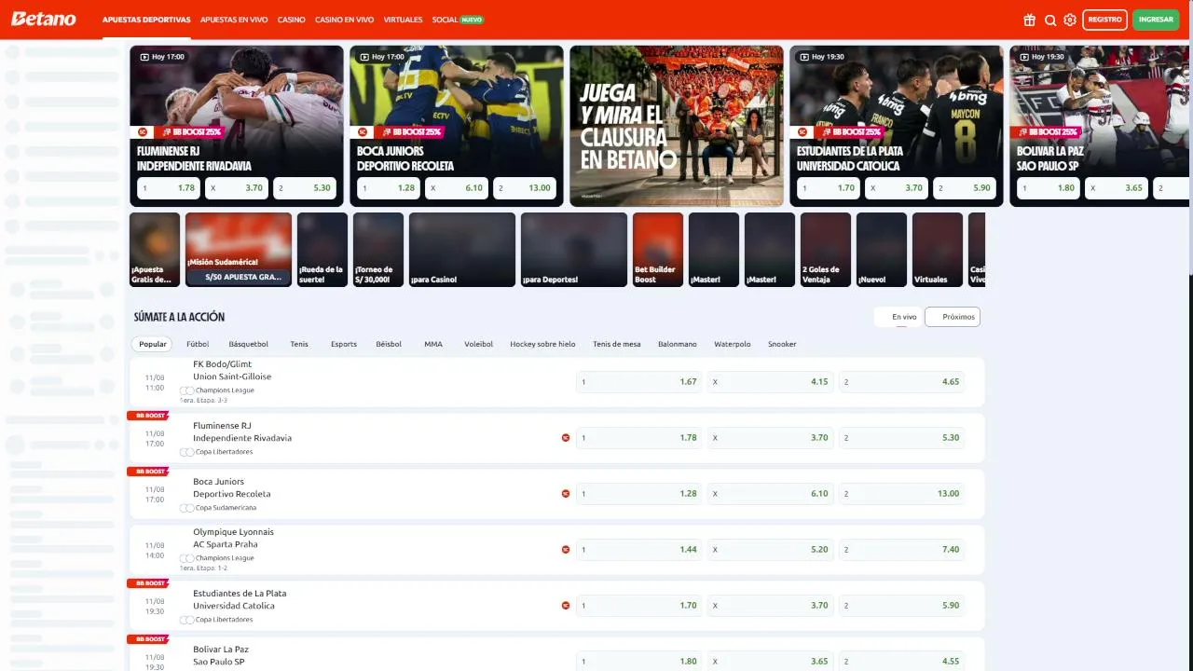Select the Béisbol filter
The height and width of the screenshot is (671, 1193).
tap(389, 344)
